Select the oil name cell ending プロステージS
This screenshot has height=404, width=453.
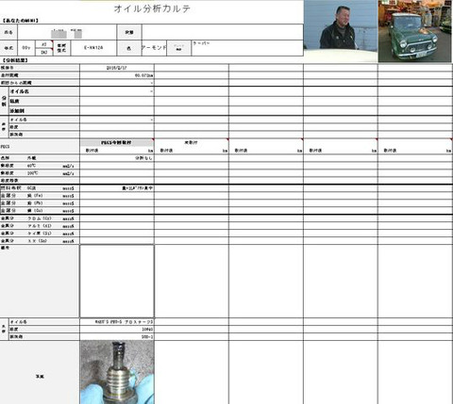117,322
